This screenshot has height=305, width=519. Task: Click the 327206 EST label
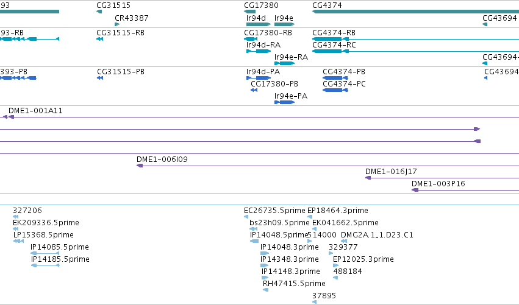(27, 211)
